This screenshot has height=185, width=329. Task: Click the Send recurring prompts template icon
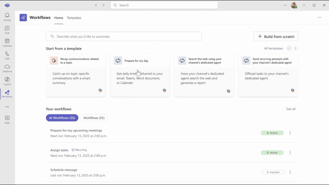[x=246, y=61]
